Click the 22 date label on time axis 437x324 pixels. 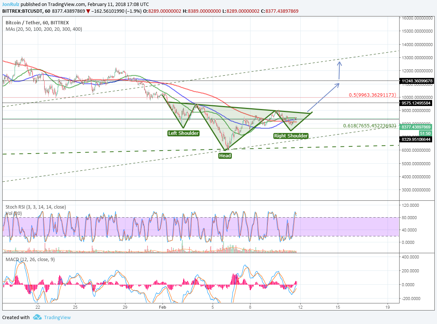click(x=37, y=307)
